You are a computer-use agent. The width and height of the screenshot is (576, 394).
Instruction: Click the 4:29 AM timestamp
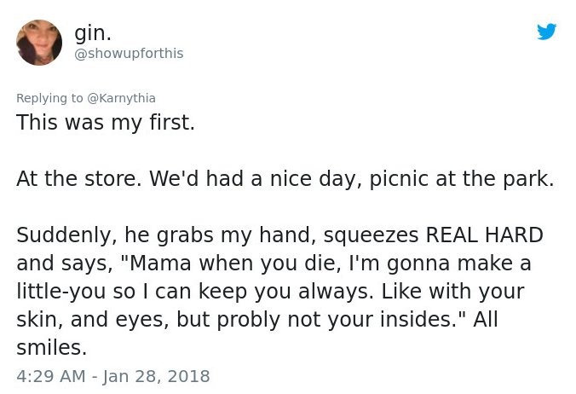click(x=50, y=376)
